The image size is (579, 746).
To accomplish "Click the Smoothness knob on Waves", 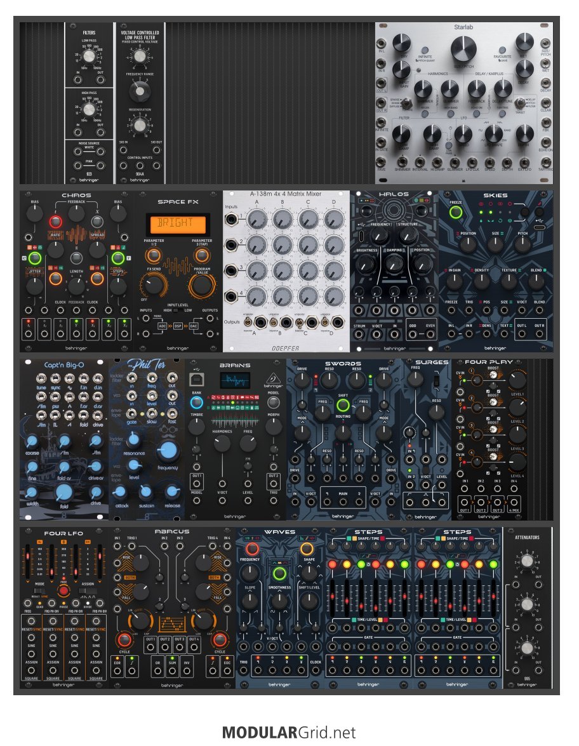I will click(279, 601).
